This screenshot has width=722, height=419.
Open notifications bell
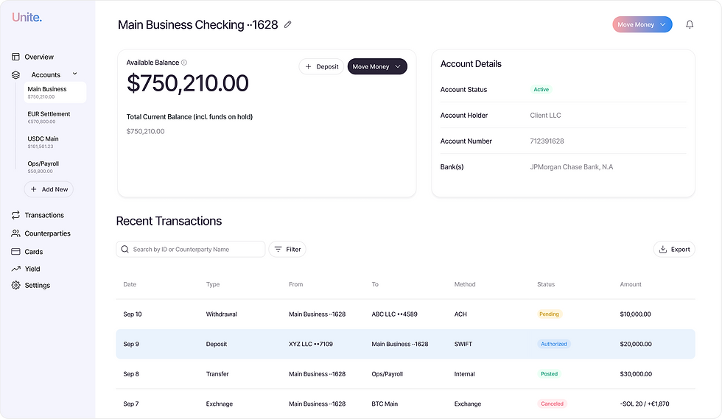pyautogui.click(x=690, y=24)
